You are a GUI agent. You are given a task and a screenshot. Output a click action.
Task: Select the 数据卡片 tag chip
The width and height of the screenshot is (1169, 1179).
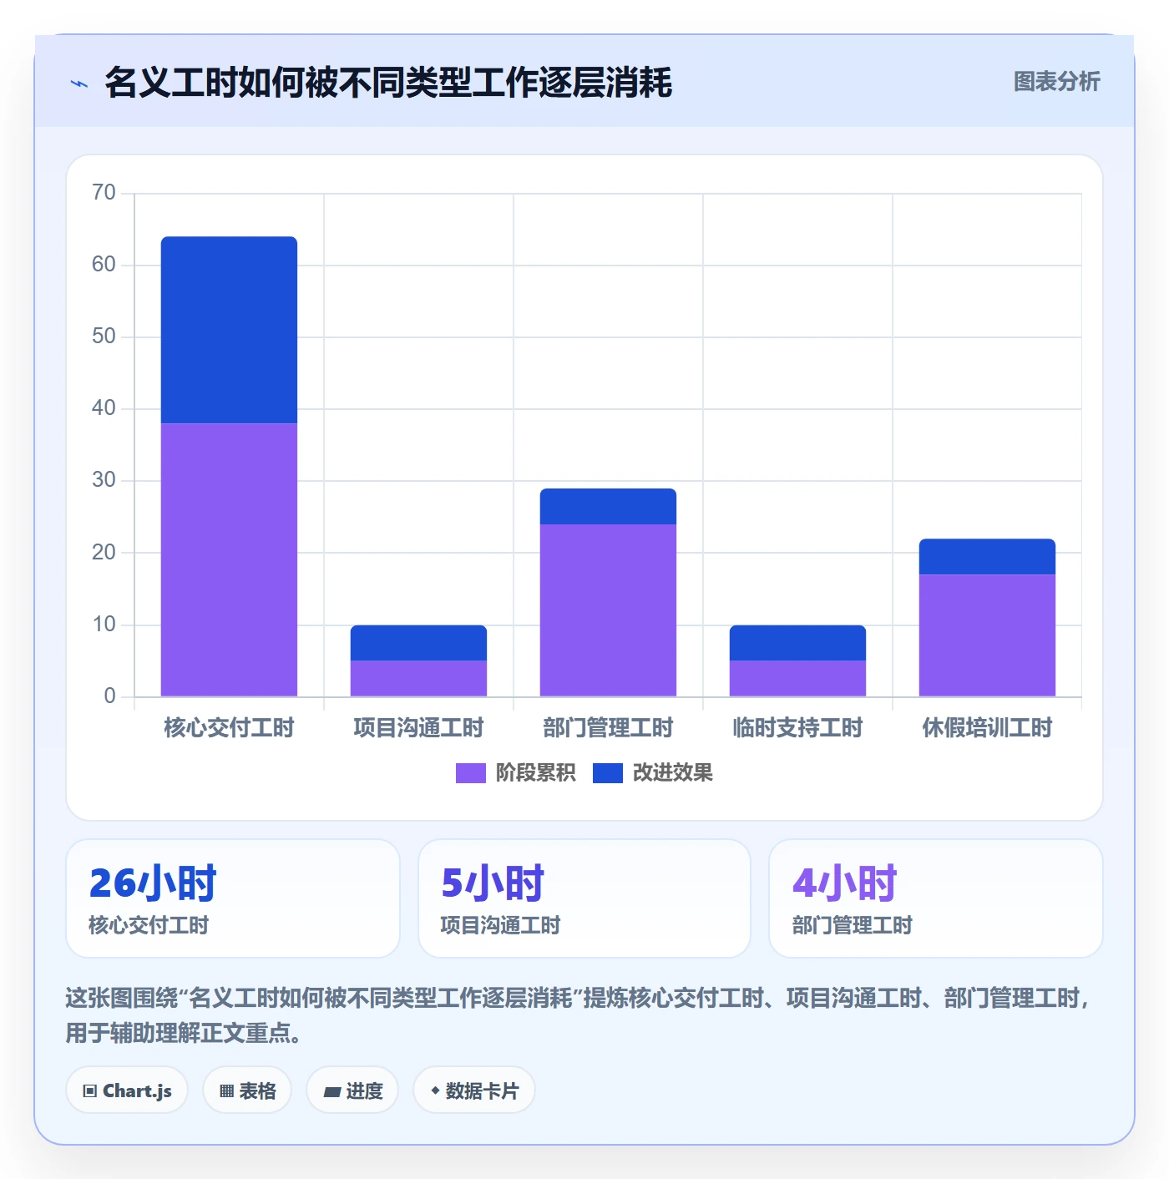coord(474,1090)
